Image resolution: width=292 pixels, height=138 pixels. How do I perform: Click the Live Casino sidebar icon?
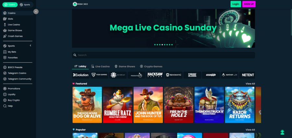click(5, 25)
